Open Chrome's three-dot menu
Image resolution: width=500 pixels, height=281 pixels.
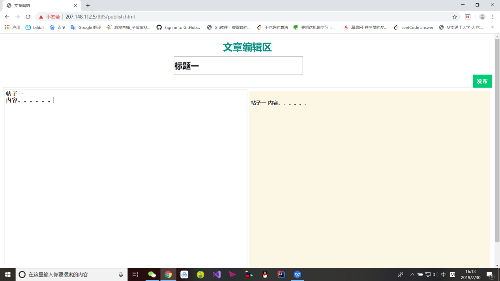pyautogui.click(x=493, y=17)
